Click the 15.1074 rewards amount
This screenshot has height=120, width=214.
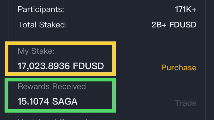(x=30, y=101)
